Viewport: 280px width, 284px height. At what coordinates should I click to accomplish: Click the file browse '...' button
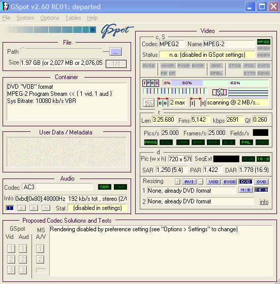pyautogui.click(x=115, y=52)
